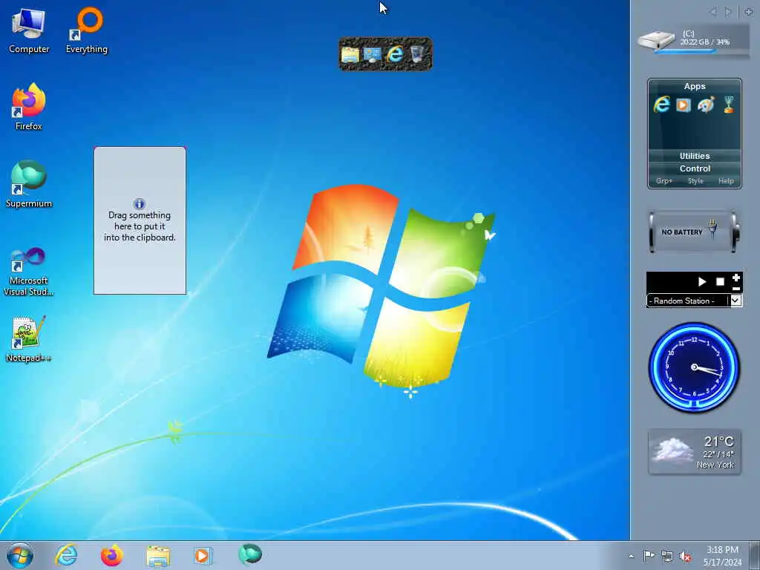The width and height of the screenshot is (760, 570).
Task: Click the C: drive icon in the drive gadget
Action: coord(656,40)
